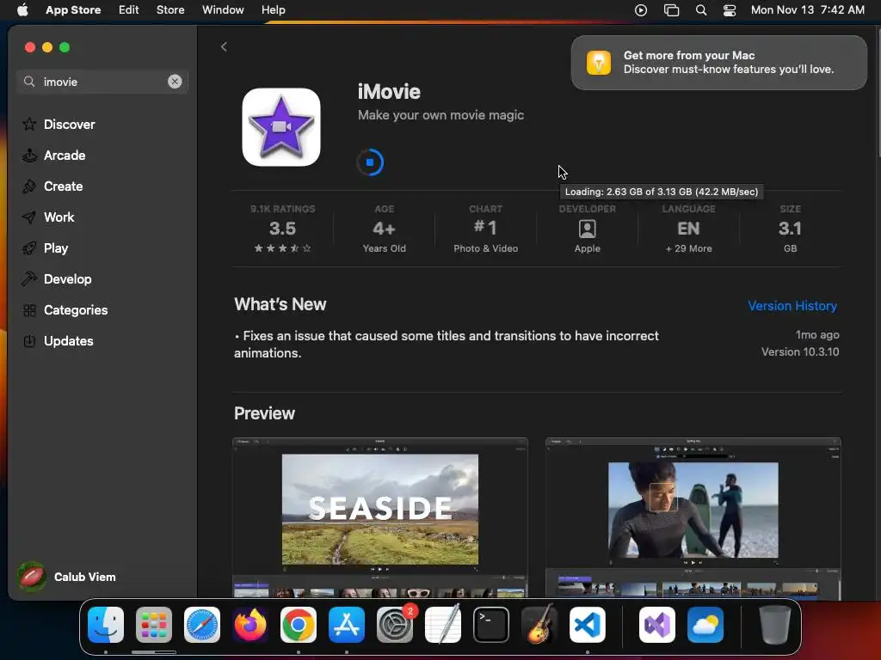Open the Weather app in Dock
This screenshot has height=660, width=881.
[705, 625]
